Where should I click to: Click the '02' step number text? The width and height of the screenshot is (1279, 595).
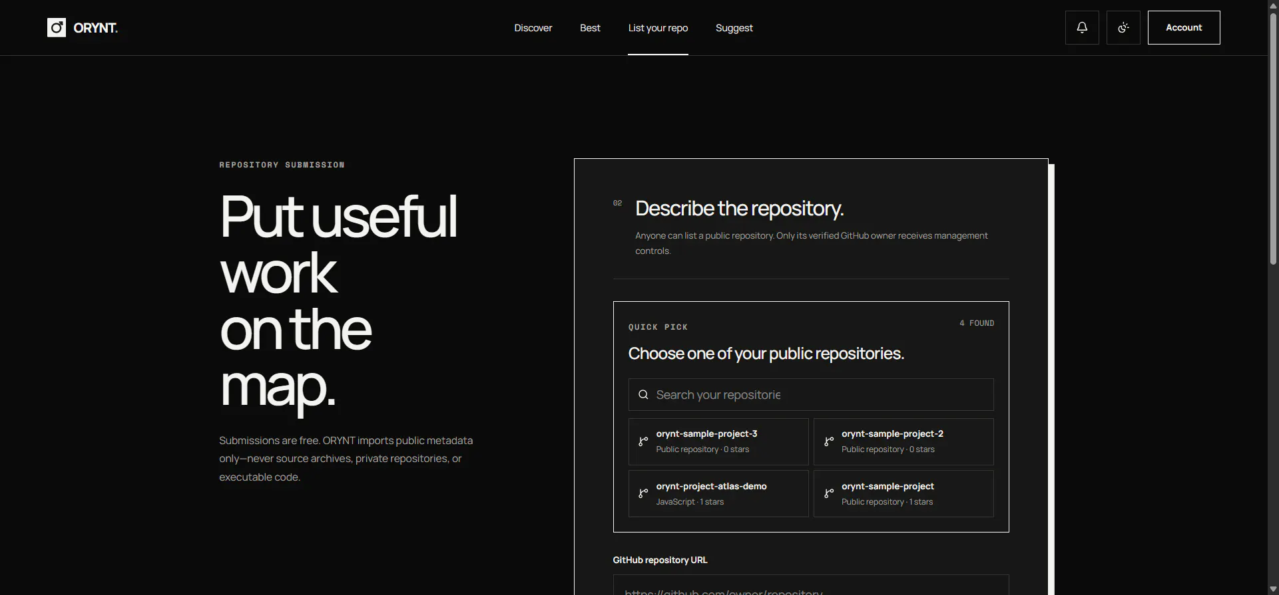point(617,203)
